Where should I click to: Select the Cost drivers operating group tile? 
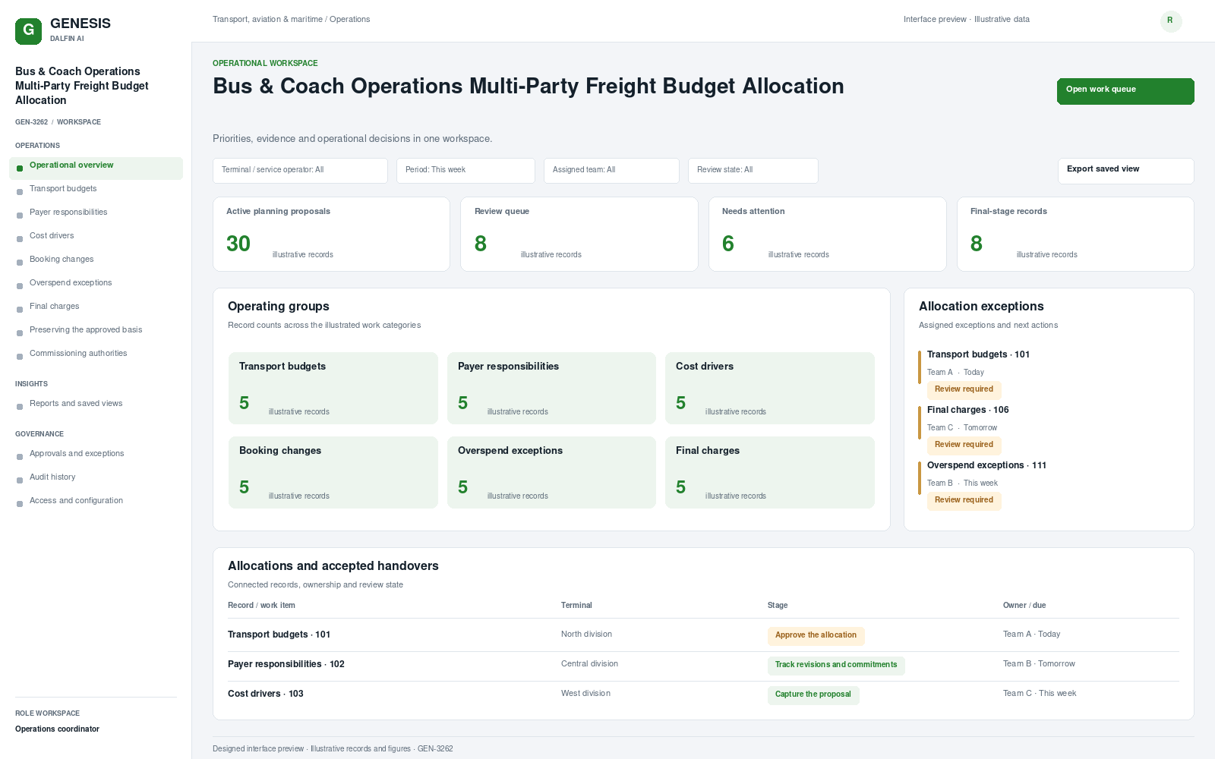[770, 388]
